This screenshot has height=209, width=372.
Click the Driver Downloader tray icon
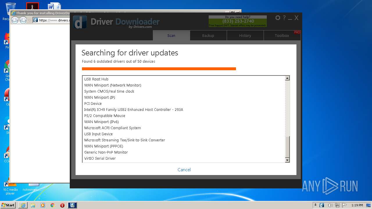(x=322, y=205)
